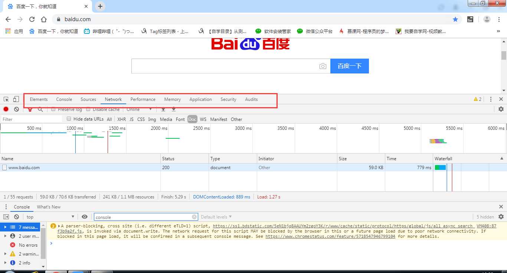507x273 pixels.
Task: Expand the 2 warnings sidebar group
Action: pyautogui.click(x=5, y=254)
